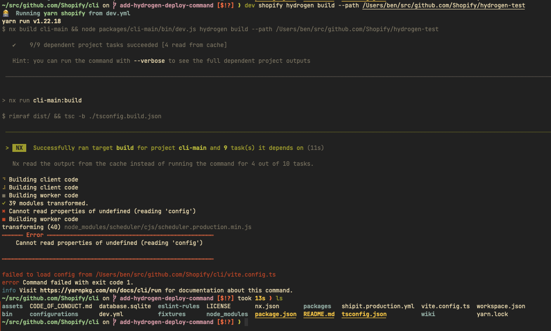
Task: Click the orange square before "Building worker code"
Action: click(4, 219)
